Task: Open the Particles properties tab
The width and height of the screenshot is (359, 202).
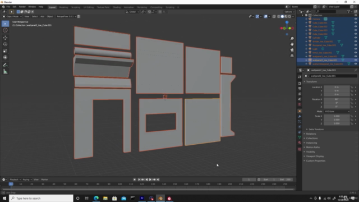Action: point(300,122)
